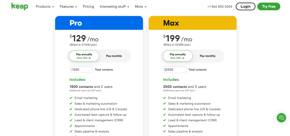Click Max plan 'Appointments' feature
Image resolution: width=290 pixels, height=136 pixels.
point(178,126)
